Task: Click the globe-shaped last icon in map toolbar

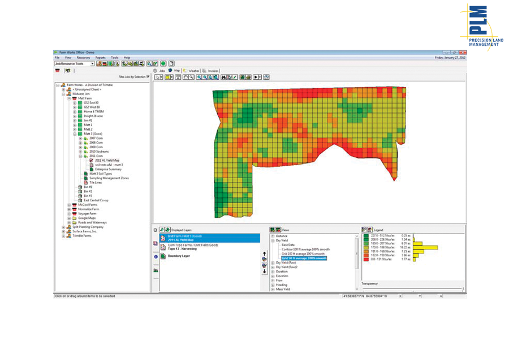Action: pos(266,77)
